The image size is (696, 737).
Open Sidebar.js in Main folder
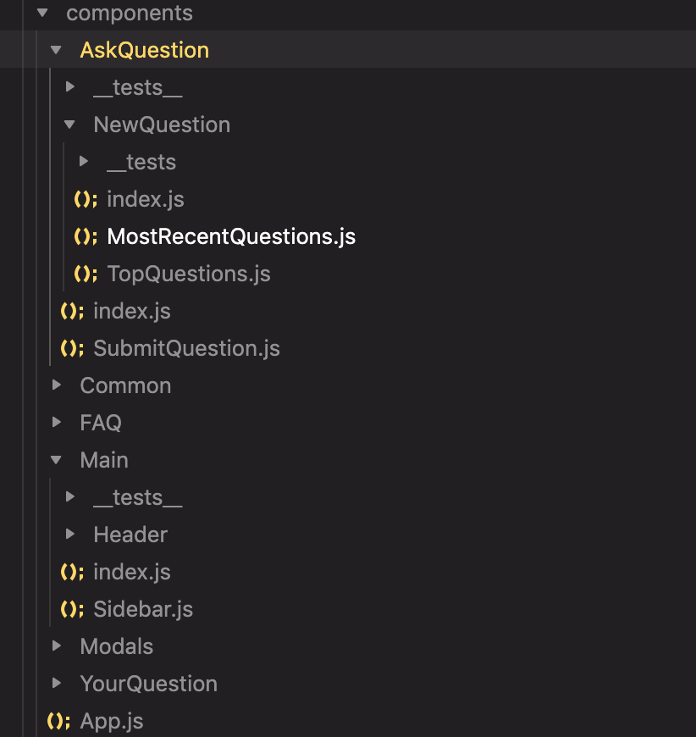(143, 609)
